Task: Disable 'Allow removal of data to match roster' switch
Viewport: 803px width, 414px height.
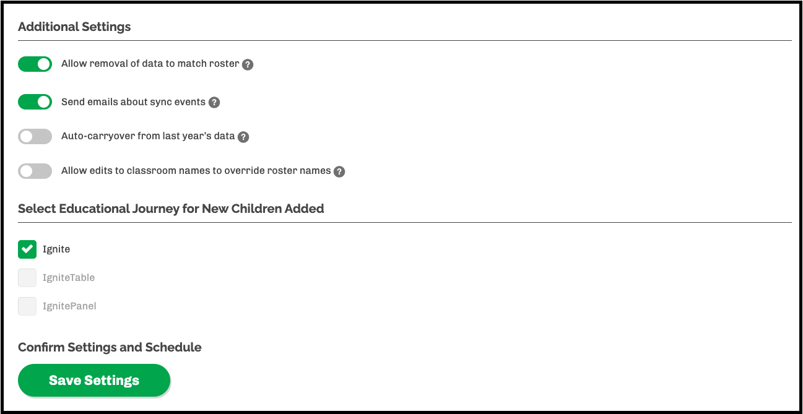Action: [35, 64]
